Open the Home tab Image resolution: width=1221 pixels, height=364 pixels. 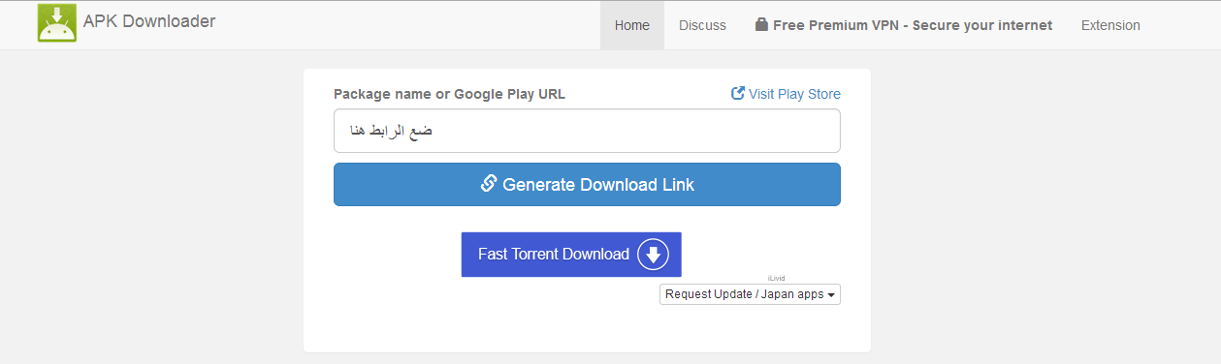point(632,25)
